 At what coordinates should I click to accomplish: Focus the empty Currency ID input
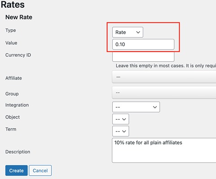pyautogui.click(x=143, y=56)
